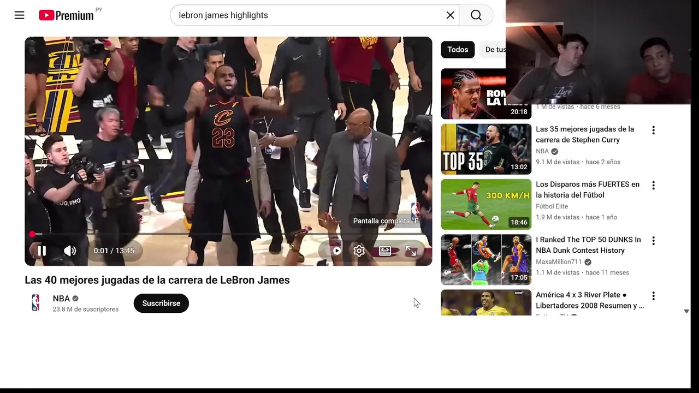The height and width of the screenshot is (393, 699).
Task: Open options for América River Plate video
Action: coord(653,295)
